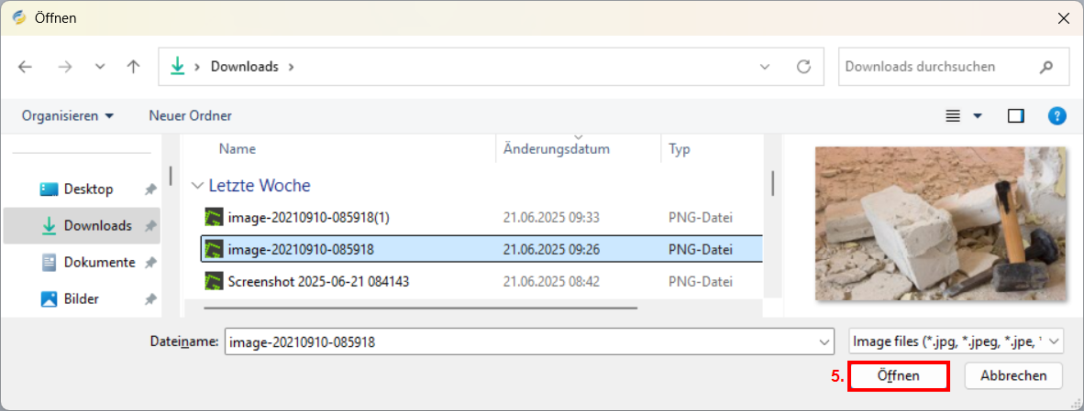Toggle the preview pane icon
This screenshot has width=1084, height=411.
coord(1015,116)
